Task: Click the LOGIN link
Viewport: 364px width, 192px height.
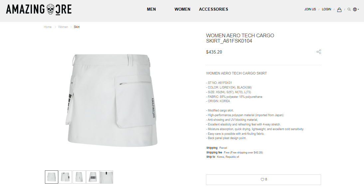Action: [x=326, y=9]
